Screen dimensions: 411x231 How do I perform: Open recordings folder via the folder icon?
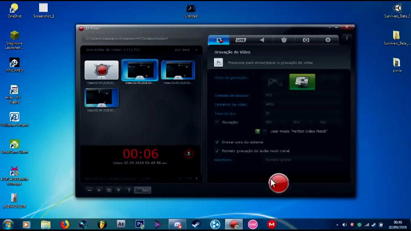click(109, 190)
